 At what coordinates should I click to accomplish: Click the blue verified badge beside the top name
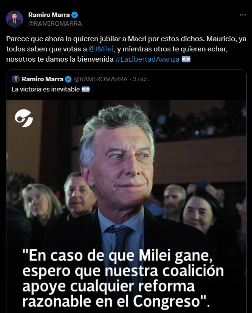click(x=75, y=15)
